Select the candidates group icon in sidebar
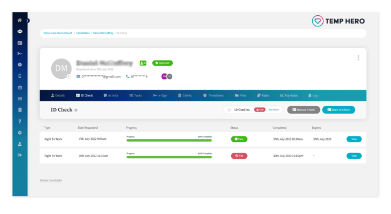 pyautogui.click(x=20, y=31)
